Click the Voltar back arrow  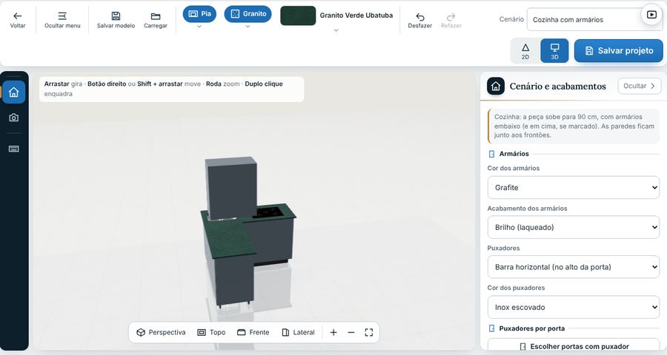coord(18,16)
